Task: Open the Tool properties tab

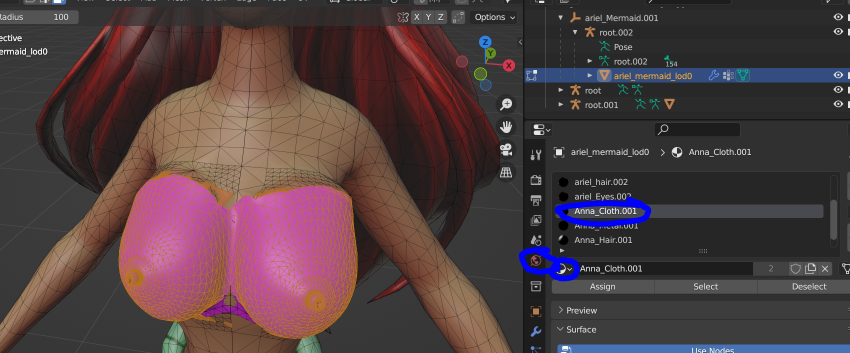Action: tap(536, 155)
